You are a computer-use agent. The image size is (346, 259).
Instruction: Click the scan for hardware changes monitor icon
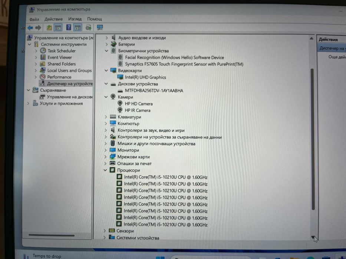point(100,27)
